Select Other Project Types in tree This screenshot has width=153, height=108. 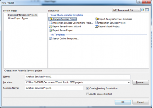18,18
